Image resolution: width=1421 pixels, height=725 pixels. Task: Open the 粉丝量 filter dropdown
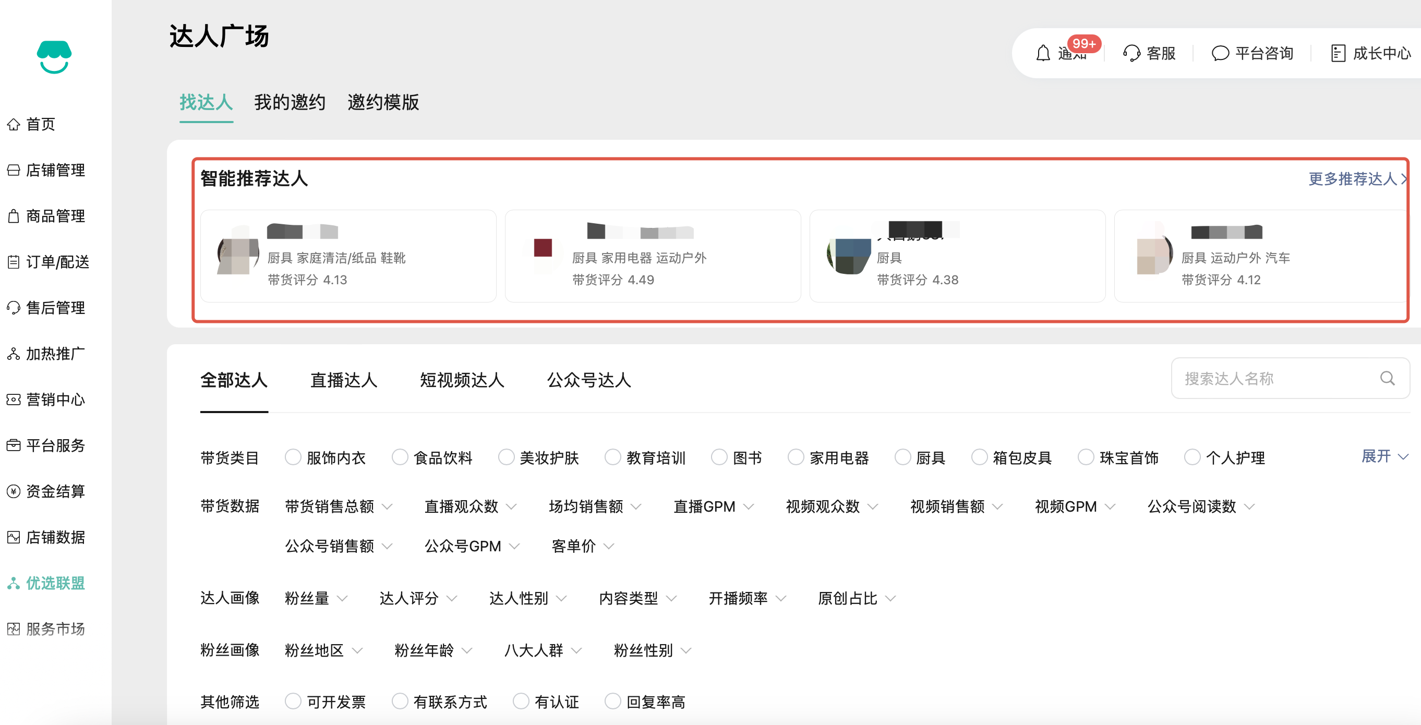[316, 598]
